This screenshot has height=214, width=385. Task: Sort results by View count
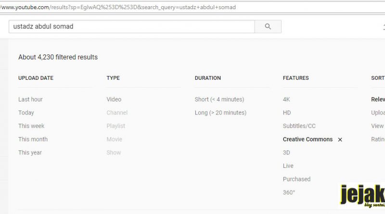click(x=378, y=126)
